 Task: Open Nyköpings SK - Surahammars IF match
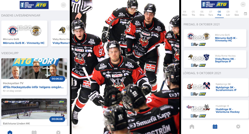pyautogui.click(x=215, y=87)
